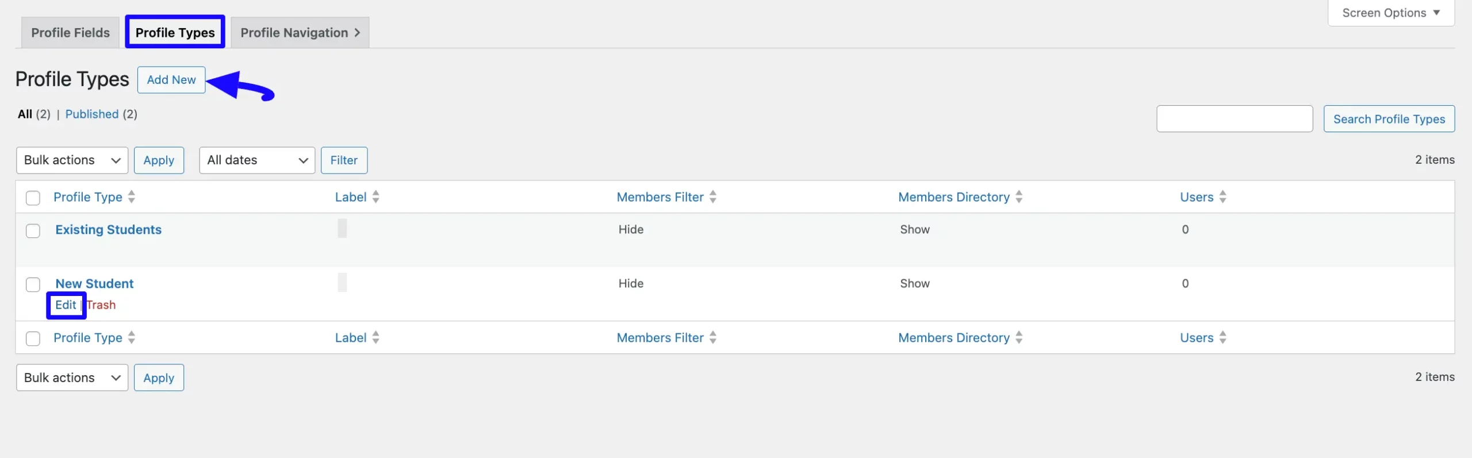Click users count in New Student row
The height and width of the screenshot is (458, 1472).
[x=1185, y=284]
